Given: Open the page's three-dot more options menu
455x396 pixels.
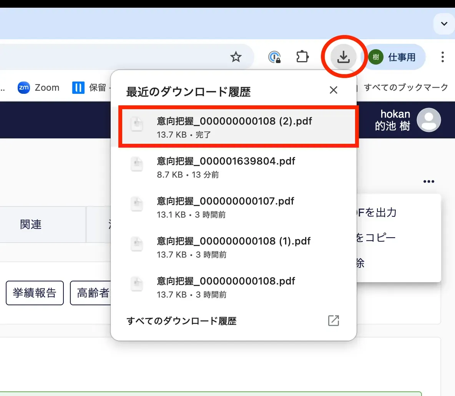Looking at the screenshot, I should click(x=428, y=181).
